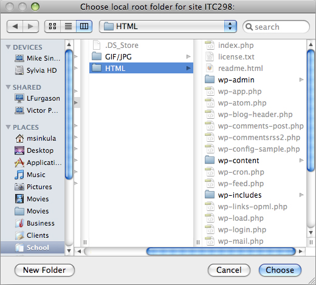Select the wp-content folder
The height and width of the screenshot is (285, 316).
254,161
